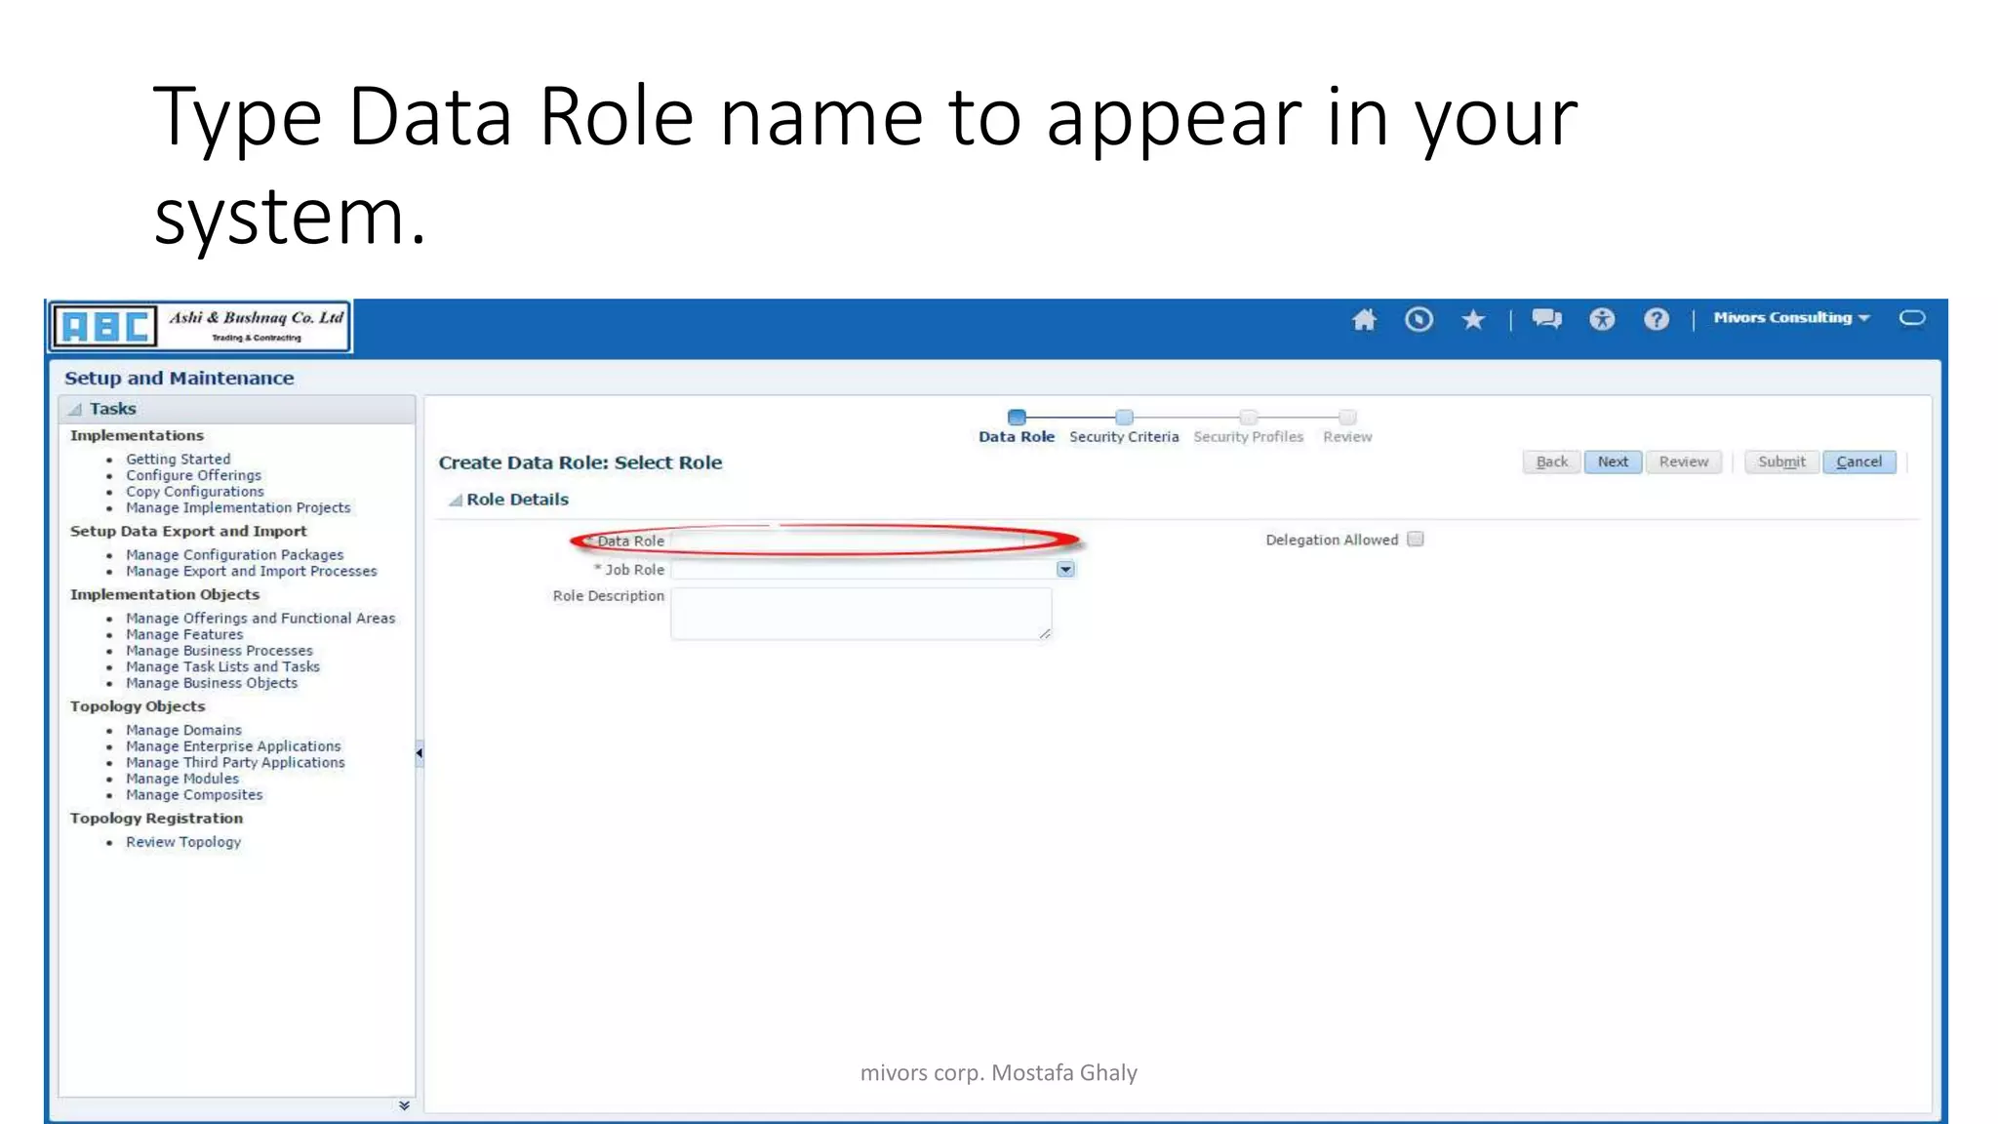Viewport: 1998px width, 1124px height.
Task: Expand the Mivors Consulting user menu
Action: [x=1791, y=318]
